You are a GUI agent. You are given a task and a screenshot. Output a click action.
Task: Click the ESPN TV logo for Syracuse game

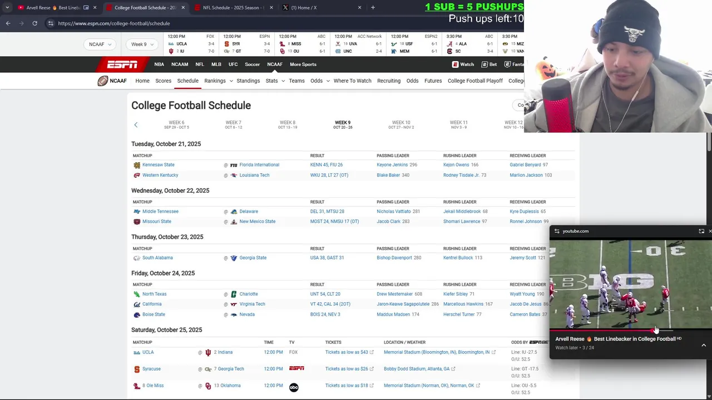[x=296, y=368]
